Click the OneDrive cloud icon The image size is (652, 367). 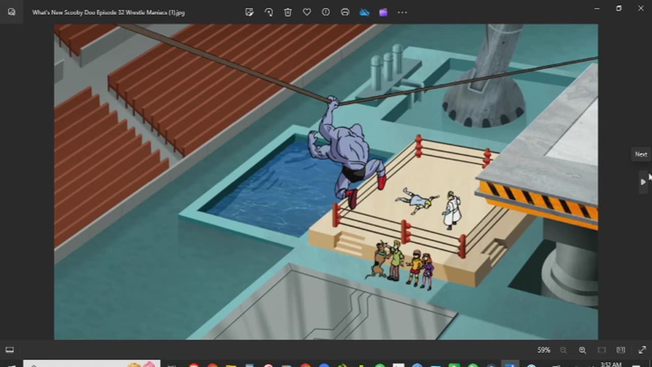click(364, 12)
